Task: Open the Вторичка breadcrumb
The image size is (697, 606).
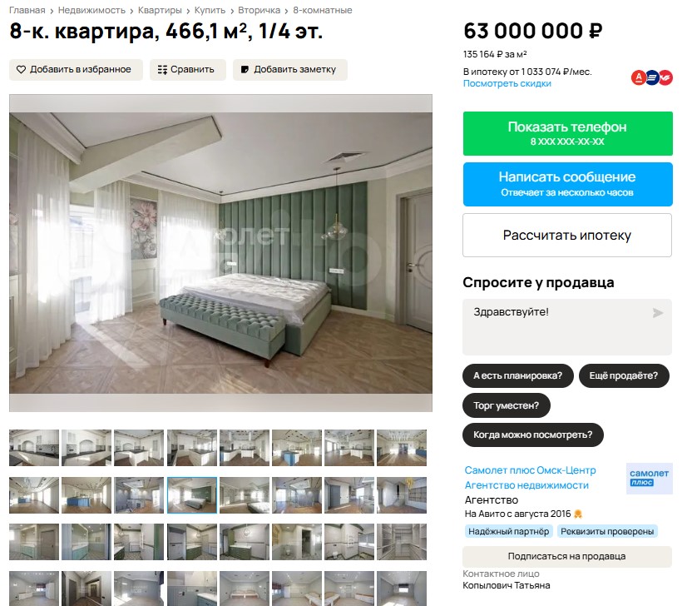Action: tap(259, 10)
